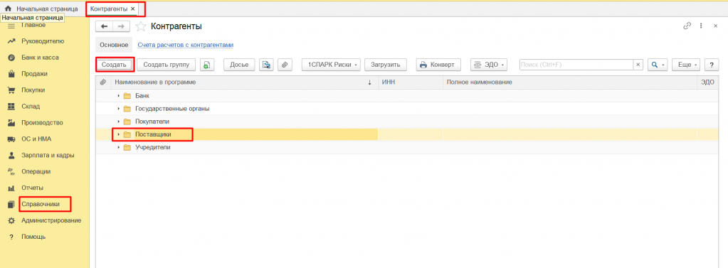Go back with the left arrow button

(105, 26)
